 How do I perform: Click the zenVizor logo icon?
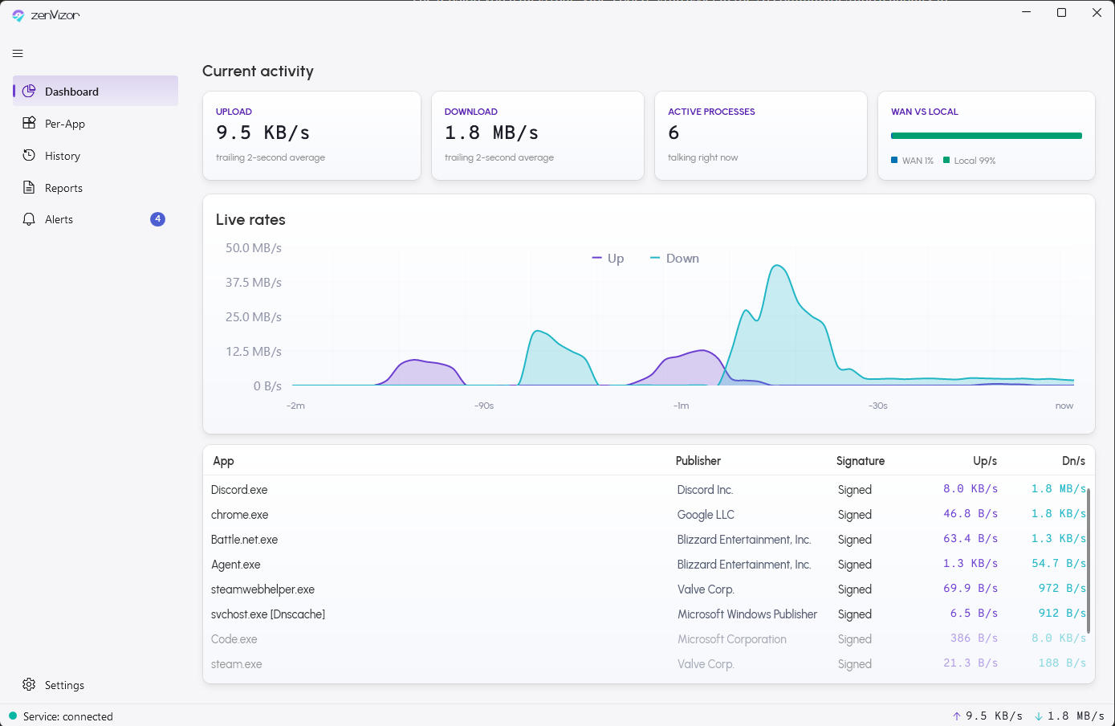pyautogui.click(x=18, y=14)
